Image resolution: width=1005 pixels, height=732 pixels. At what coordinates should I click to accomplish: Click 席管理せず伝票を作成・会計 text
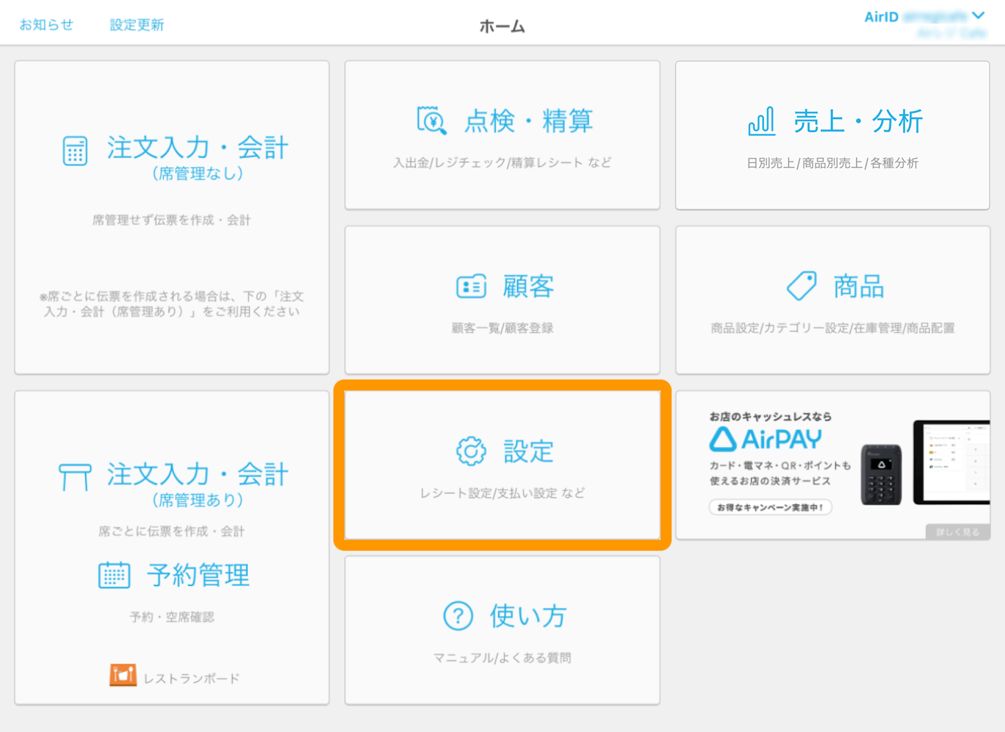(x=171, y=220)
